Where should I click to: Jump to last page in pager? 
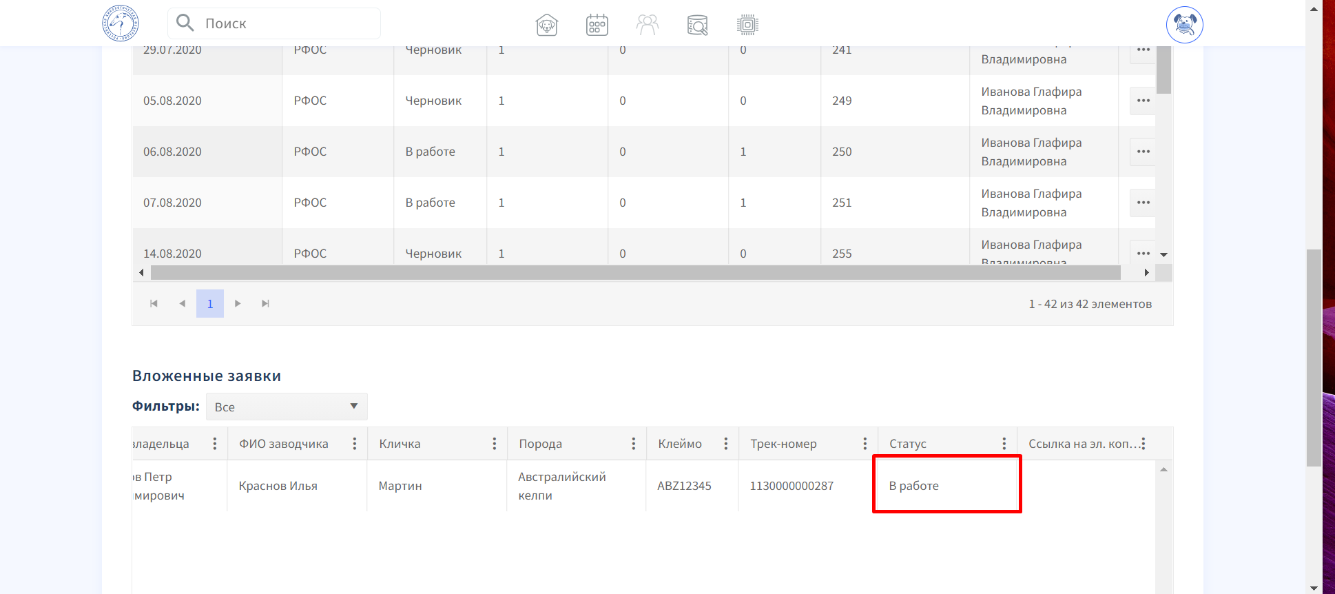265,304
